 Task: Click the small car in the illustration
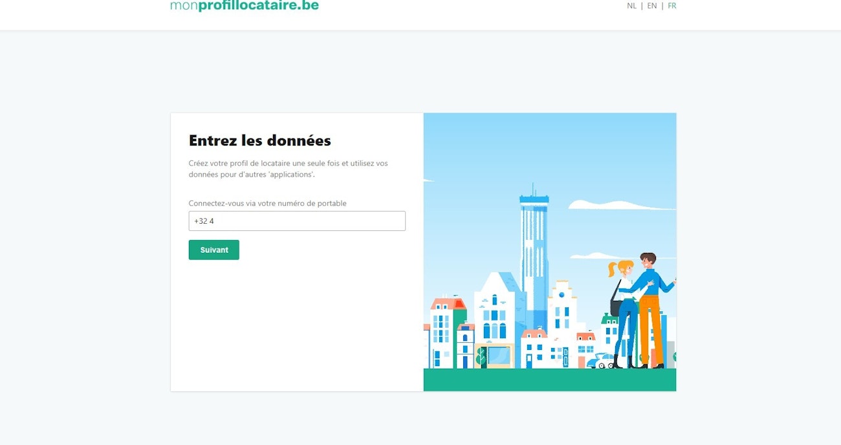[602, 362]
